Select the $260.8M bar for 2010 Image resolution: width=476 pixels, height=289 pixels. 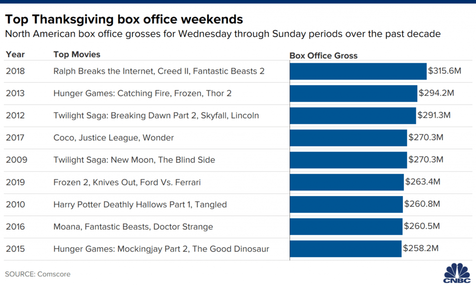pos(346,204)
